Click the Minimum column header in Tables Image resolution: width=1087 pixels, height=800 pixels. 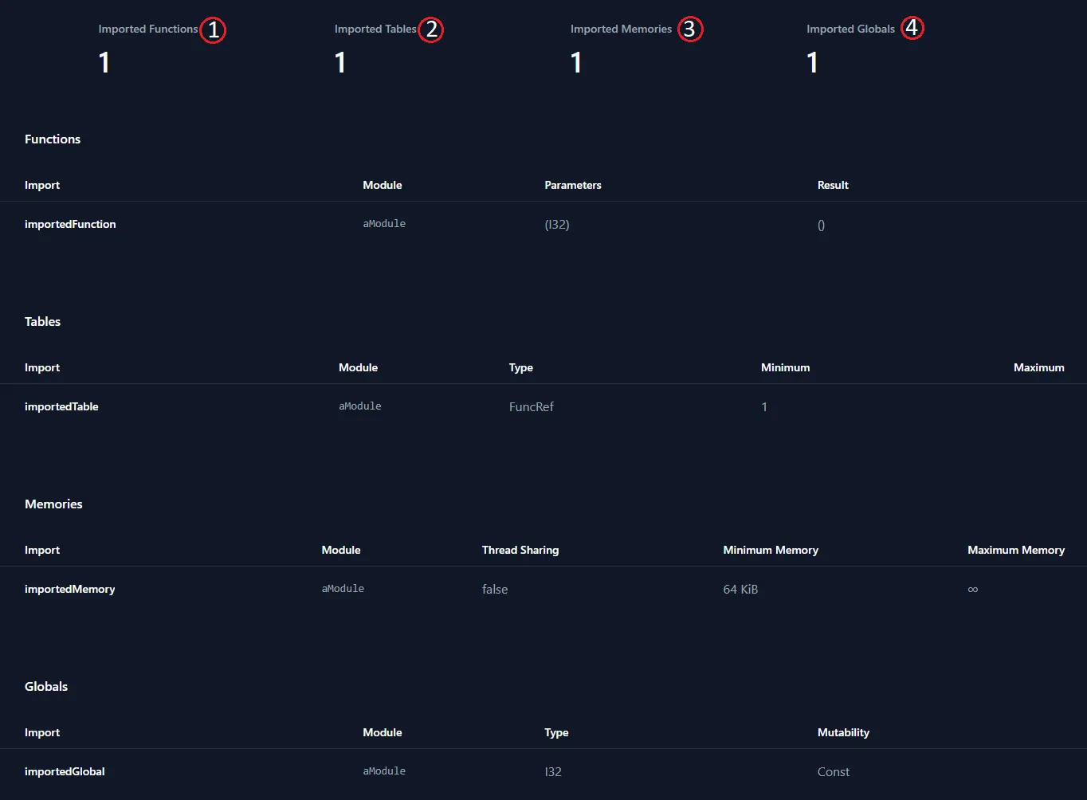point(785,367)
